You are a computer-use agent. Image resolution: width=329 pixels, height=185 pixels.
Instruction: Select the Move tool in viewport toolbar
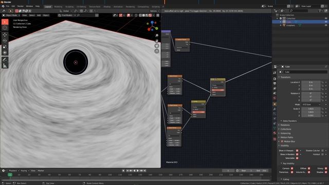coord(5,35)
